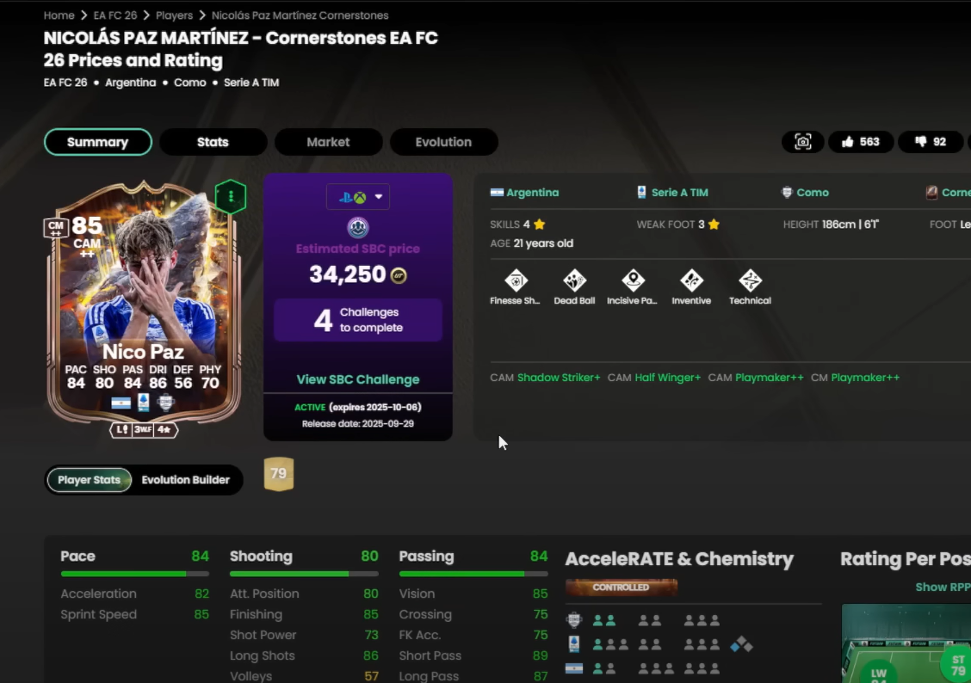Click the Serie A league badge on the card
The height and width of the screenshot is (683, 971).
(x=144, y=402)
